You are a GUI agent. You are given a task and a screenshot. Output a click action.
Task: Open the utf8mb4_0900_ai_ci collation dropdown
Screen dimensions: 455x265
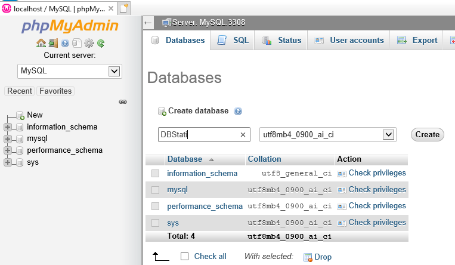coord(328,135)
